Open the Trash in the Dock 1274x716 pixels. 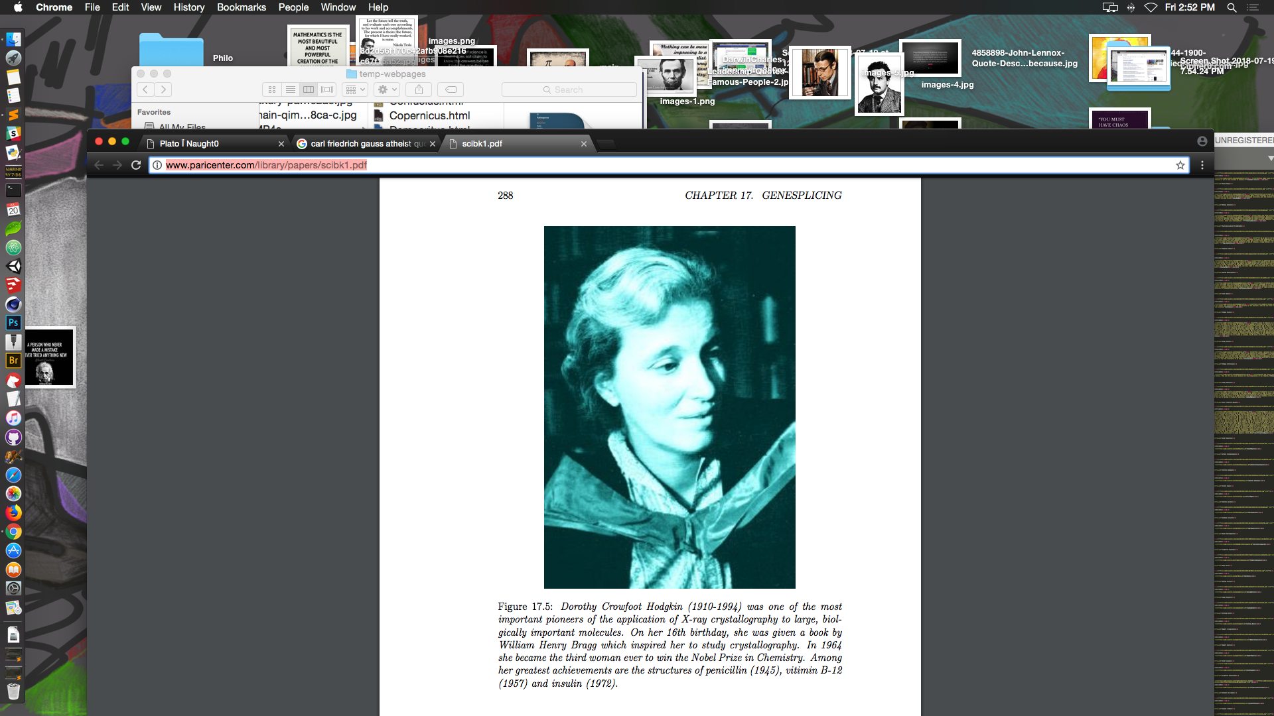coord(13,691)
